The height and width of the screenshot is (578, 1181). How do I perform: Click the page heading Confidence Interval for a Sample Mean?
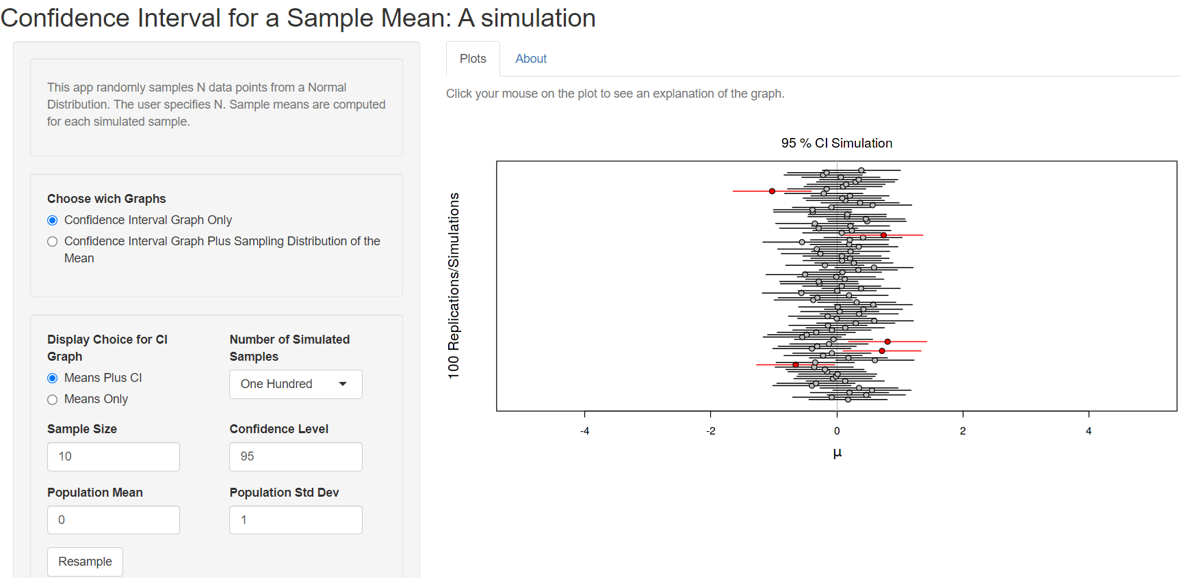[x=298, y=18]
